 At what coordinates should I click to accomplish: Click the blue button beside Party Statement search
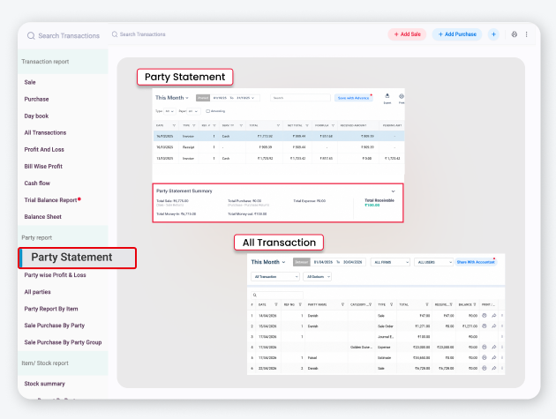[354, 98]
